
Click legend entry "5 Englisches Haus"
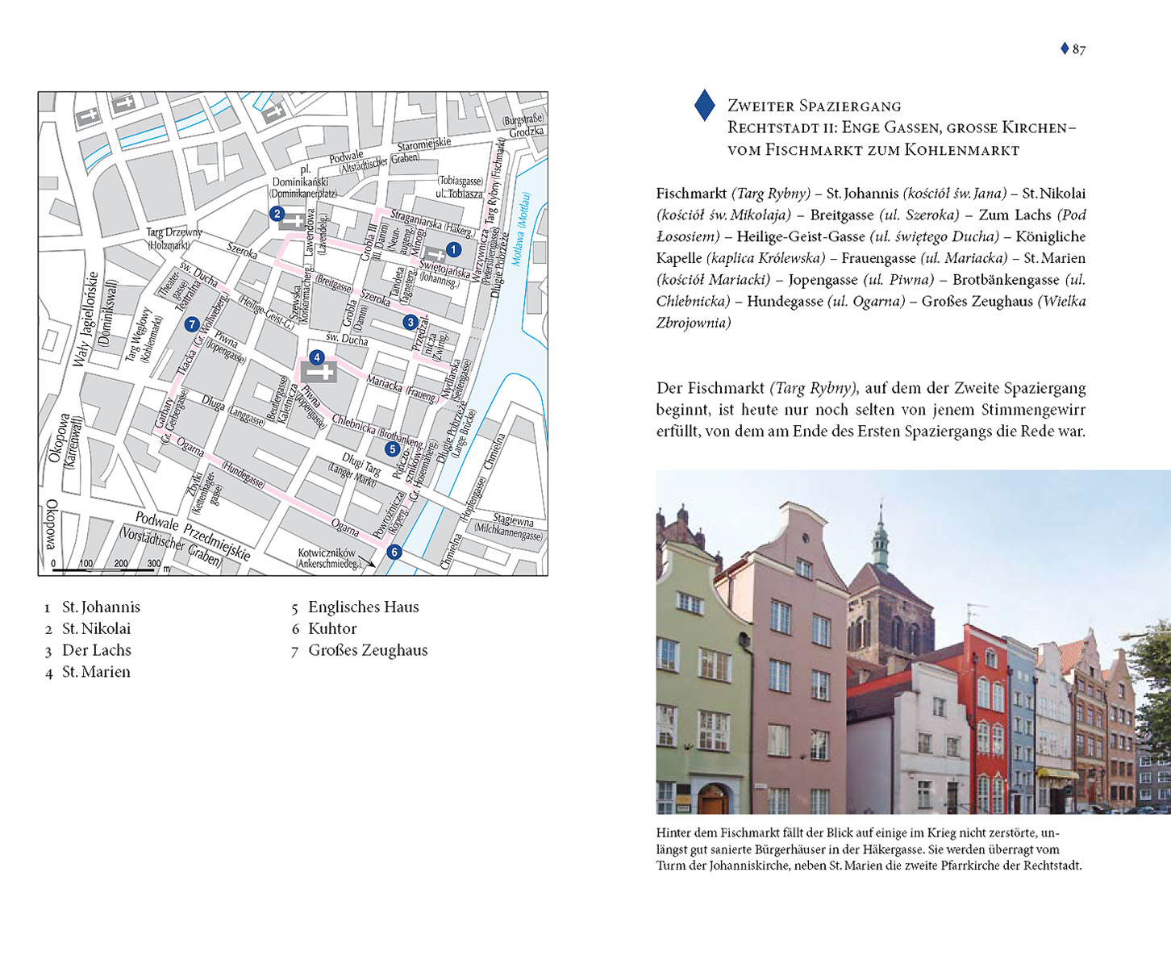click(x=355, y=607)
